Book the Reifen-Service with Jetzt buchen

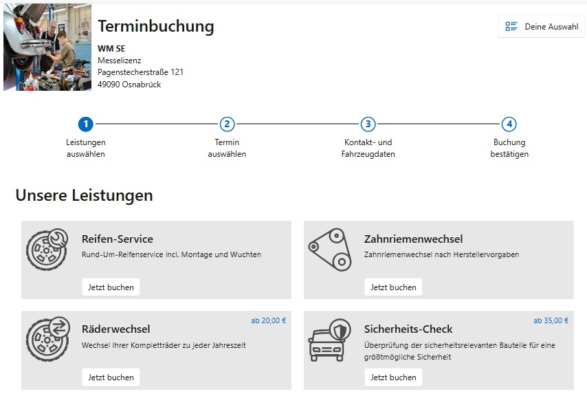coord(111,287)
